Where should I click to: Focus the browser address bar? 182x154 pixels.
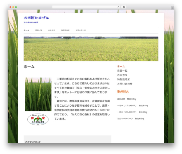[86, 7]
